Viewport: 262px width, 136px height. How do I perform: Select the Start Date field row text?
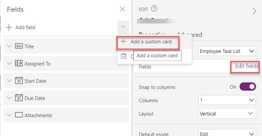[x=35, y=81]
